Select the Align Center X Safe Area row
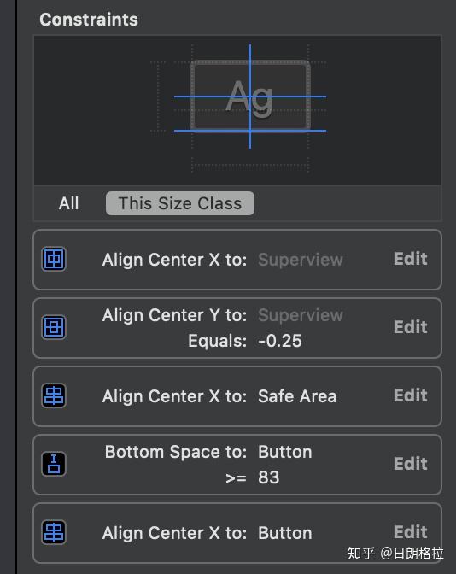This screenshot has height=574, width=456. (237, 395)
